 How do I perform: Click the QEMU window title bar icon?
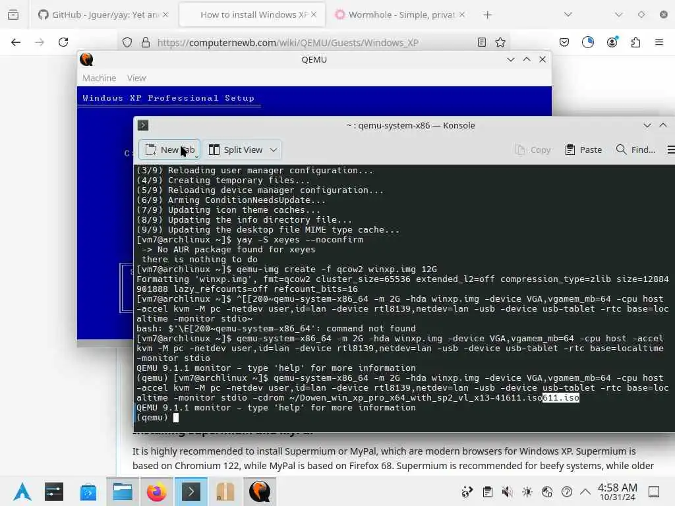(86, 59)
